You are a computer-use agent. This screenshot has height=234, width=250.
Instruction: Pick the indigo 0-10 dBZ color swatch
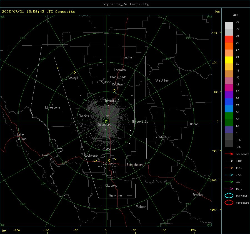[x=229, y=130]
